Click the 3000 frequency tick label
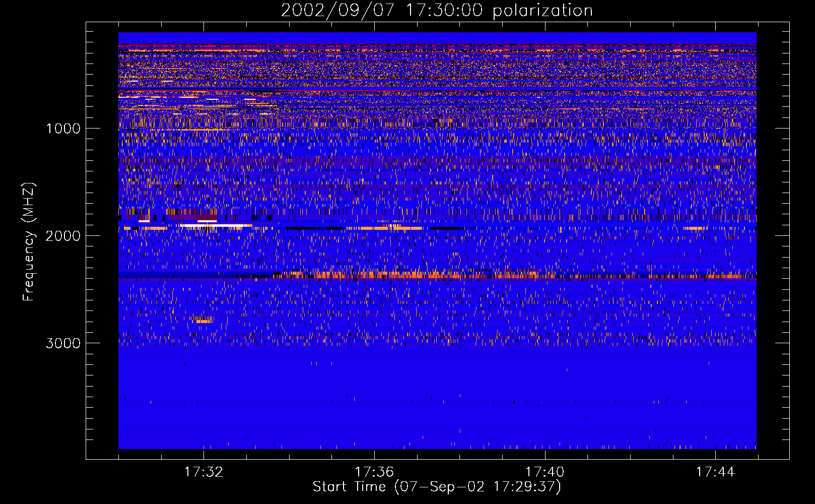Image resolution: width=815 pixels, height=504 pixels. 63,343
